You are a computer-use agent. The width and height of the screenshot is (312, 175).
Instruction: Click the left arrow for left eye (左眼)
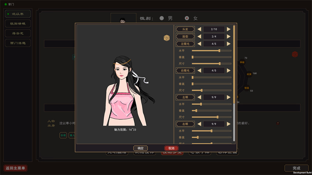coord(199,97)
